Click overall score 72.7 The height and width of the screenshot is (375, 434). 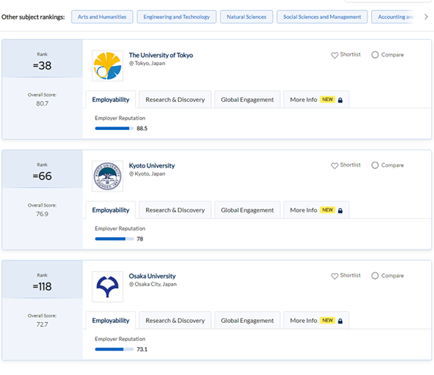tap(42, 324)
